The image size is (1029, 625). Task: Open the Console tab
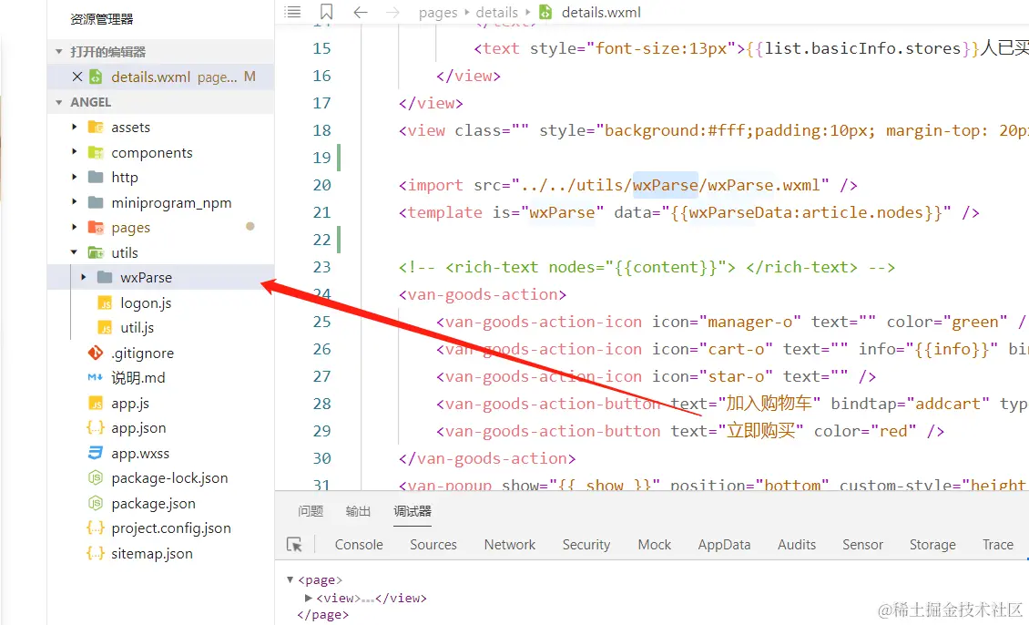(359, 544)
